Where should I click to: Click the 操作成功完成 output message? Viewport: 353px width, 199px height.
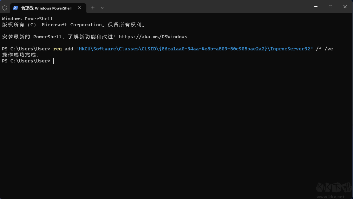[x=19, y=55]
